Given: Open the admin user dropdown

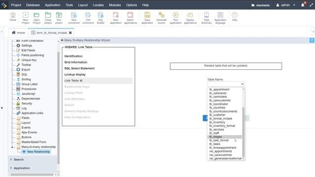Looking at the screenshot, I should click(x=285, y=5).
